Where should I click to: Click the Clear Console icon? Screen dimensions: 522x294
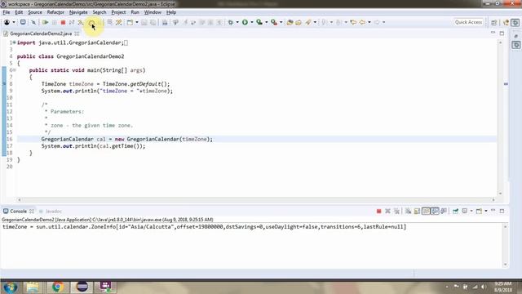[408, 211]
